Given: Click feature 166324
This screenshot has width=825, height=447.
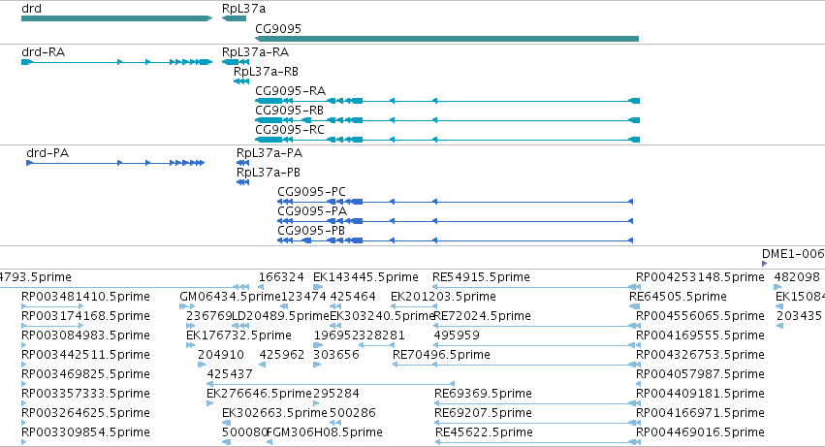Looking at the screenshot, I should pyautogui.click(x=281, y=277).
